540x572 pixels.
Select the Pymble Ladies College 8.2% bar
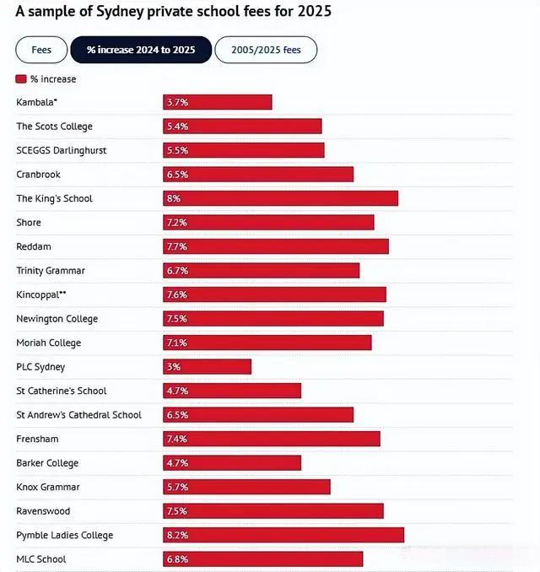[283, 535]
